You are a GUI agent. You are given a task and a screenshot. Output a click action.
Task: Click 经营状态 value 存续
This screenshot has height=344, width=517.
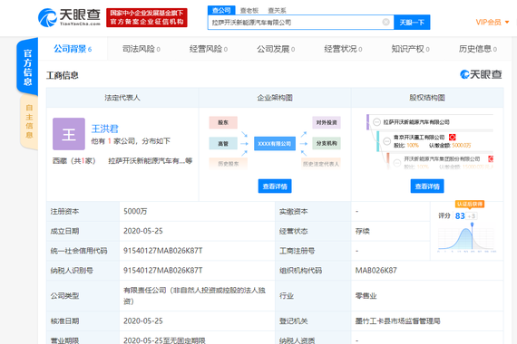click(x=363, y=231)
